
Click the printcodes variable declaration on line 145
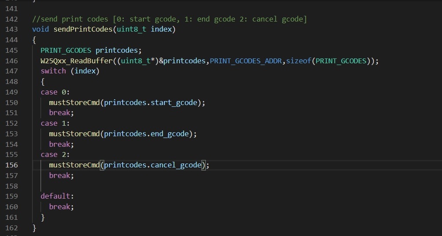(117, 51)
